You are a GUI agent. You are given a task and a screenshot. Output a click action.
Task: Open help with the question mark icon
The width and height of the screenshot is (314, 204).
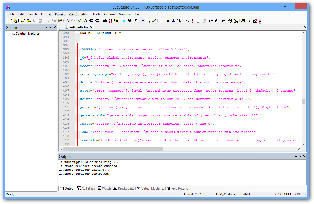pyautogui.click(x=249, y=21)
